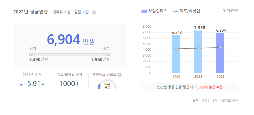Click the 연봉정보 신뢰도 label
Image resolution: width=254 pixels, height=115 pixels.
pyautogui.click(x=104, y=75)
